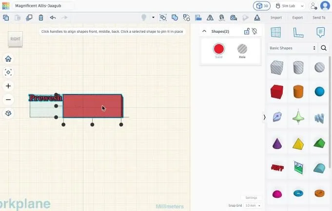Open the visibility options dropdown arrow
The height and width of the screenshot is (211, 332).
[x=153, y=18]
